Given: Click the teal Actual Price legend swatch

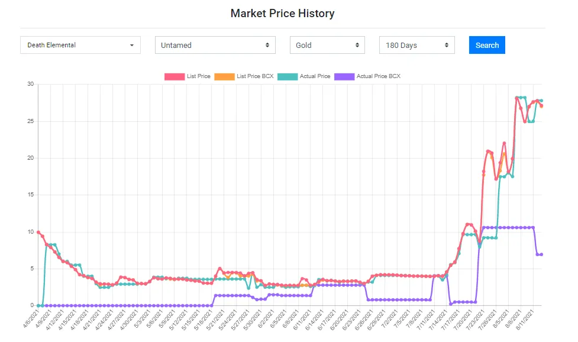Looking at the screenshot, I should 288,76.
